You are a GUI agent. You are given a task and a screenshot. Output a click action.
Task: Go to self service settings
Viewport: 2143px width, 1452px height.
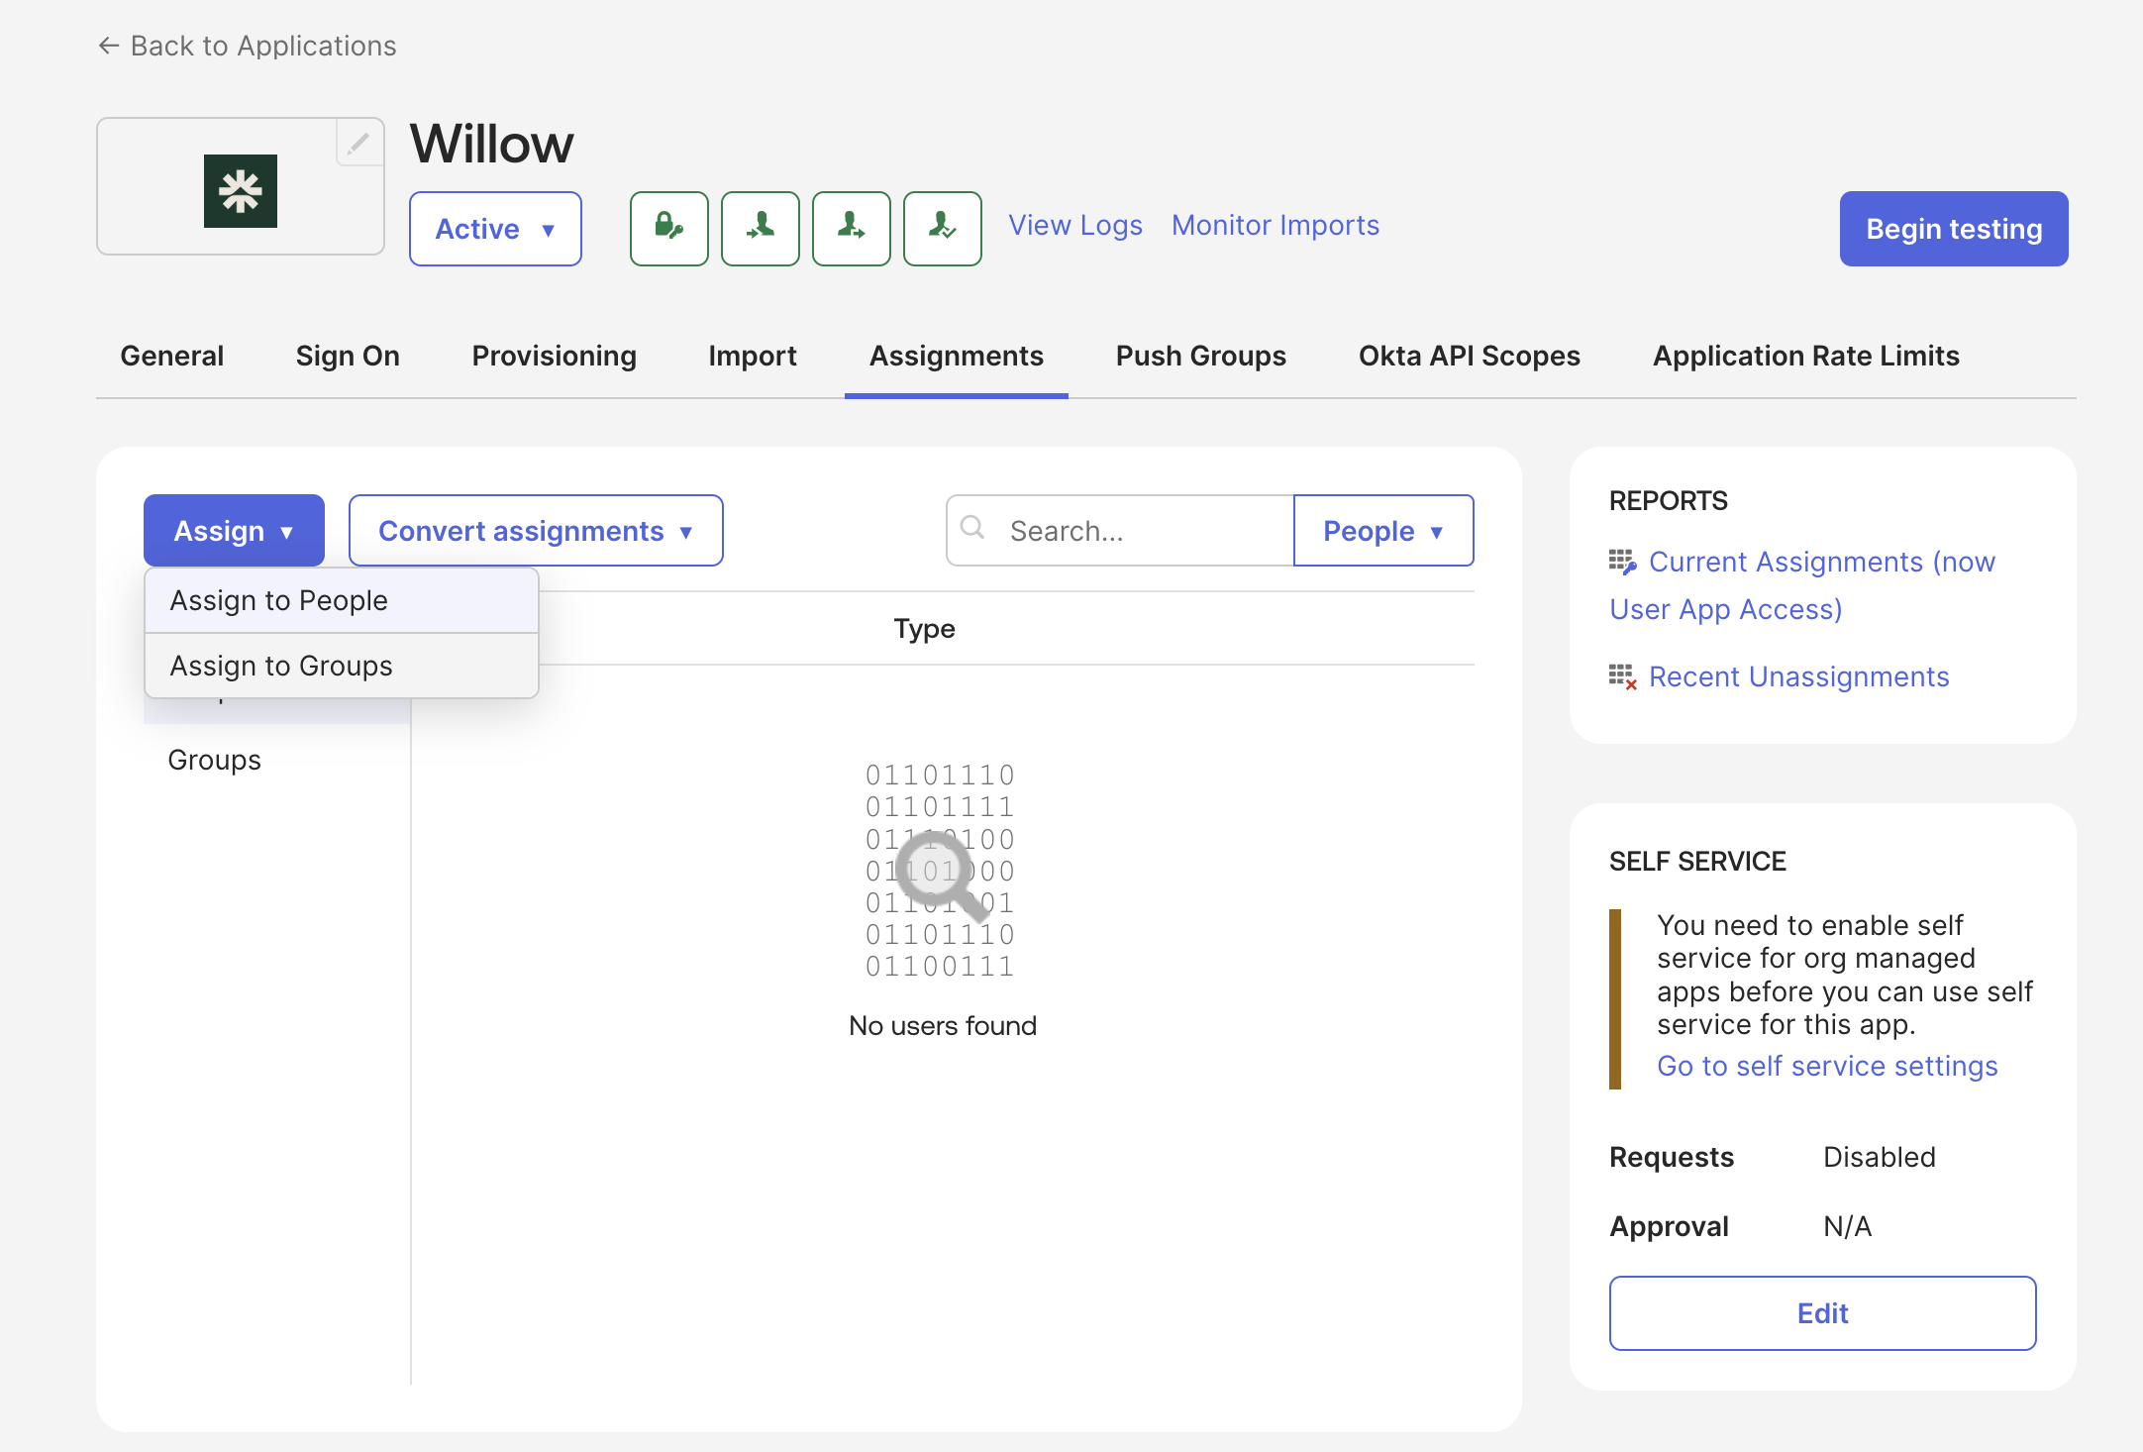[x=1828, y=1067]
